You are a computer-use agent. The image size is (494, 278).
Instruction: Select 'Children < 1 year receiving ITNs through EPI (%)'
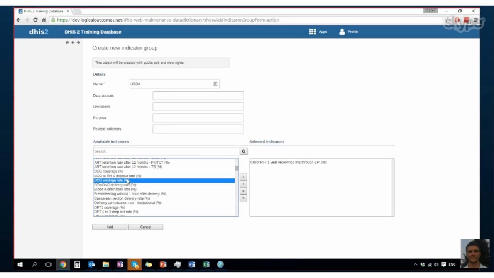[288, 162]
